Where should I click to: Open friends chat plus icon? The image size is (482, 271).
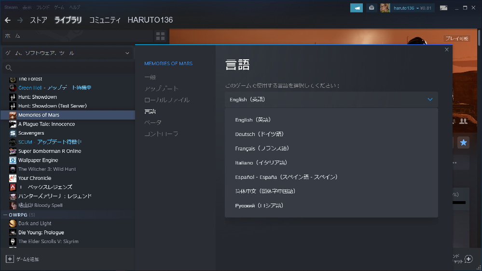pyautogui.click(x=468, y=259)
